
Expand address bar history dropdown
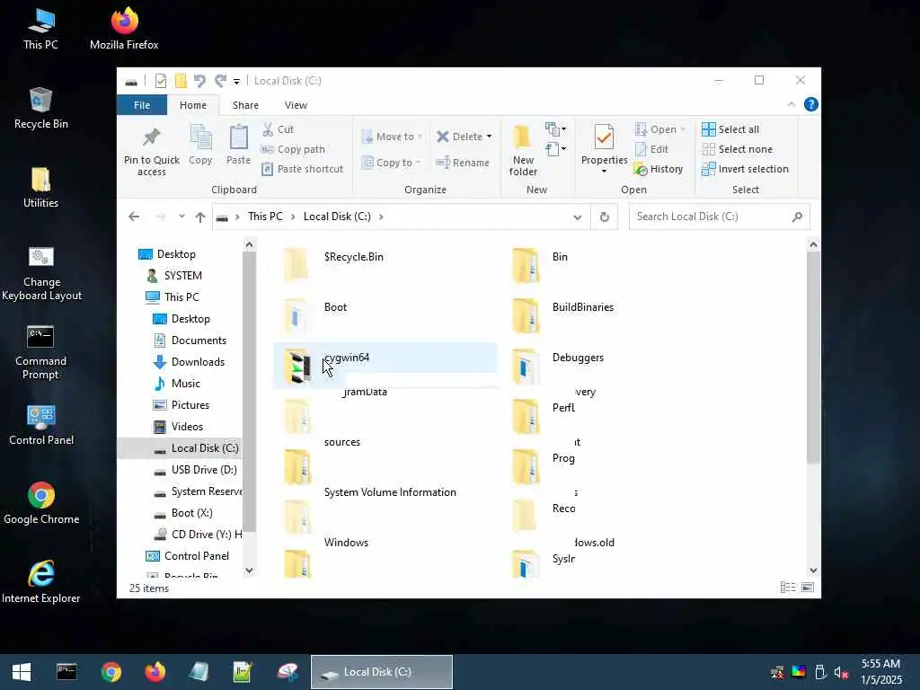[578, 217]
